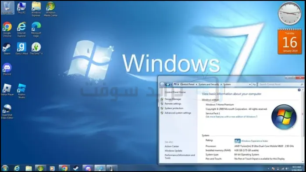Open the Start menu orb
Screen dimensions: 306x172
click(x=5, y=168)
